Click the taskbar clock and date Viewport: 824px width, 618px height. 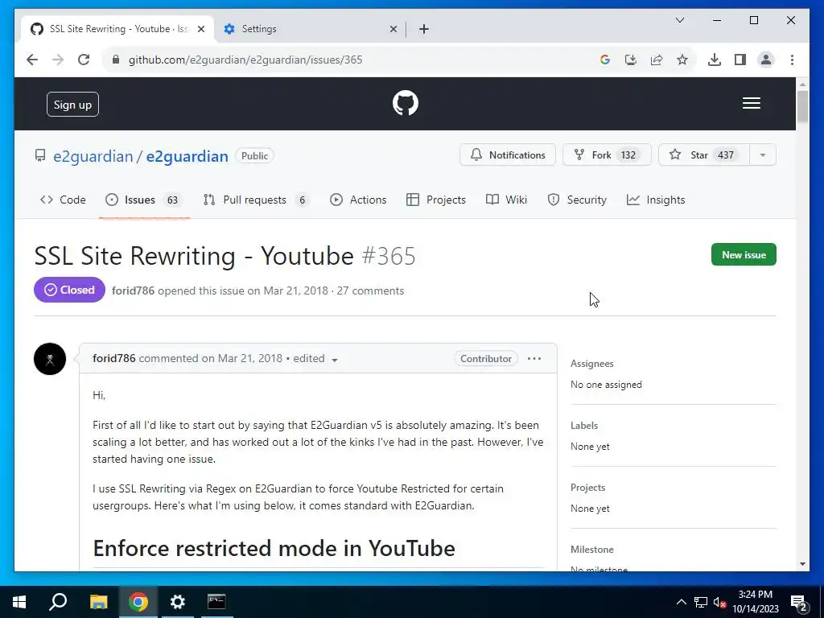pyautogui.click(x=756, y=602)
